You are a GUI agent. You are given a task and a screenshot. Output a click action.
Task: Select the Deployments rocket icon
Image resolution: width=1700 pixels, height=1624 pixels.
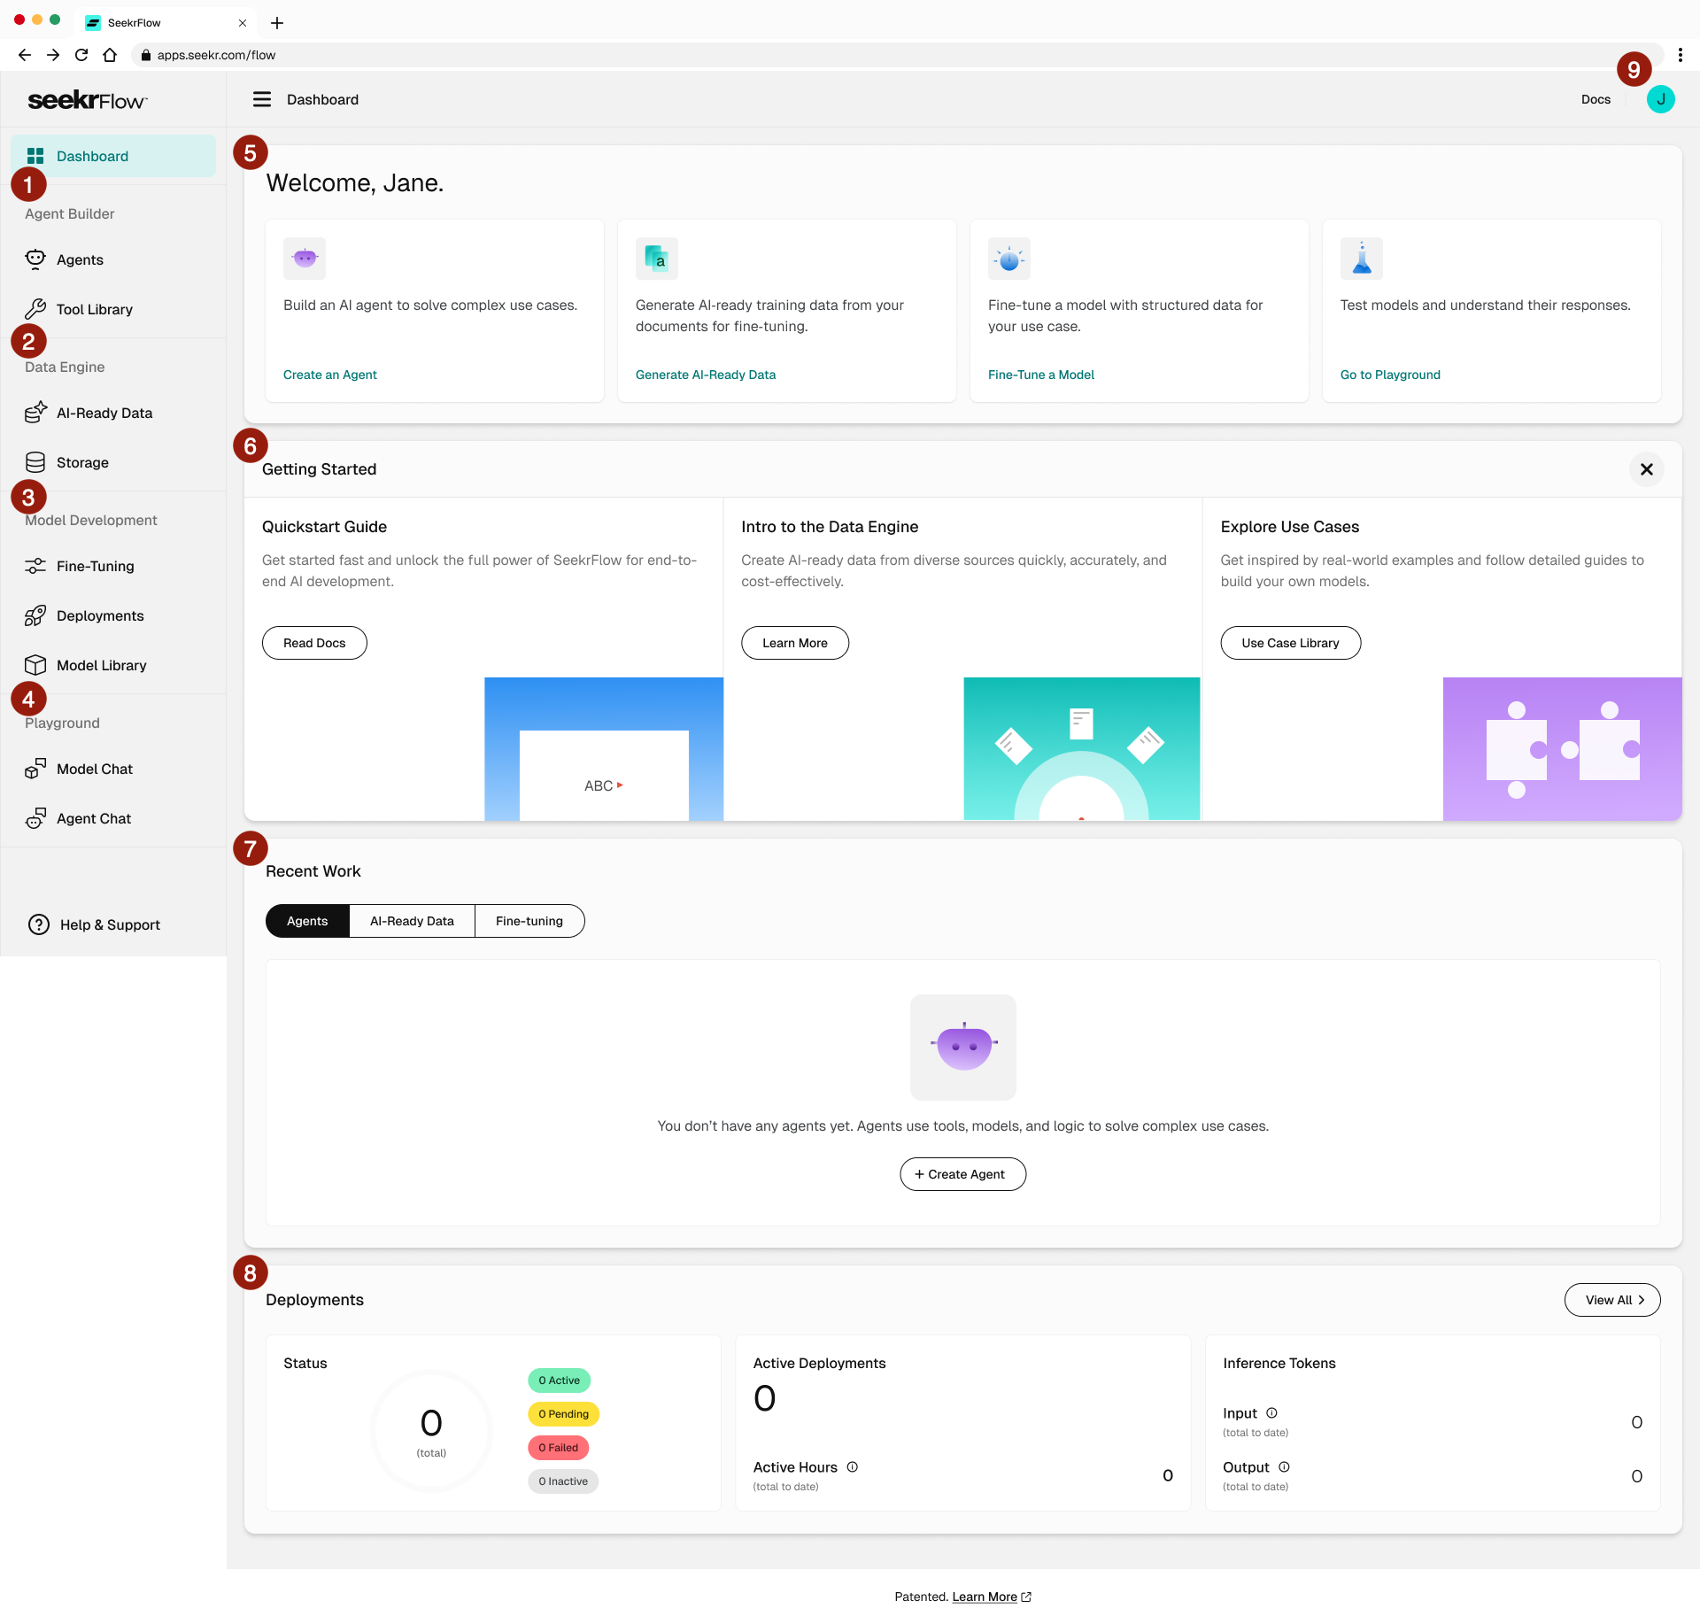[35, 615]
